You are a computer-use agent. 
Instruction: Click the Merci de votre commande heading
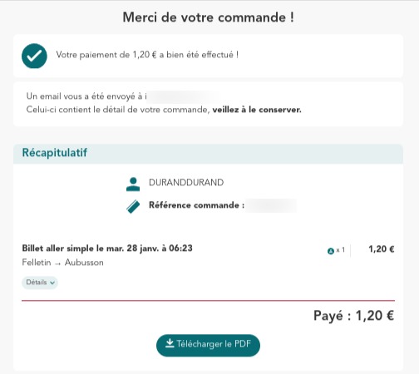coord(208,17)
